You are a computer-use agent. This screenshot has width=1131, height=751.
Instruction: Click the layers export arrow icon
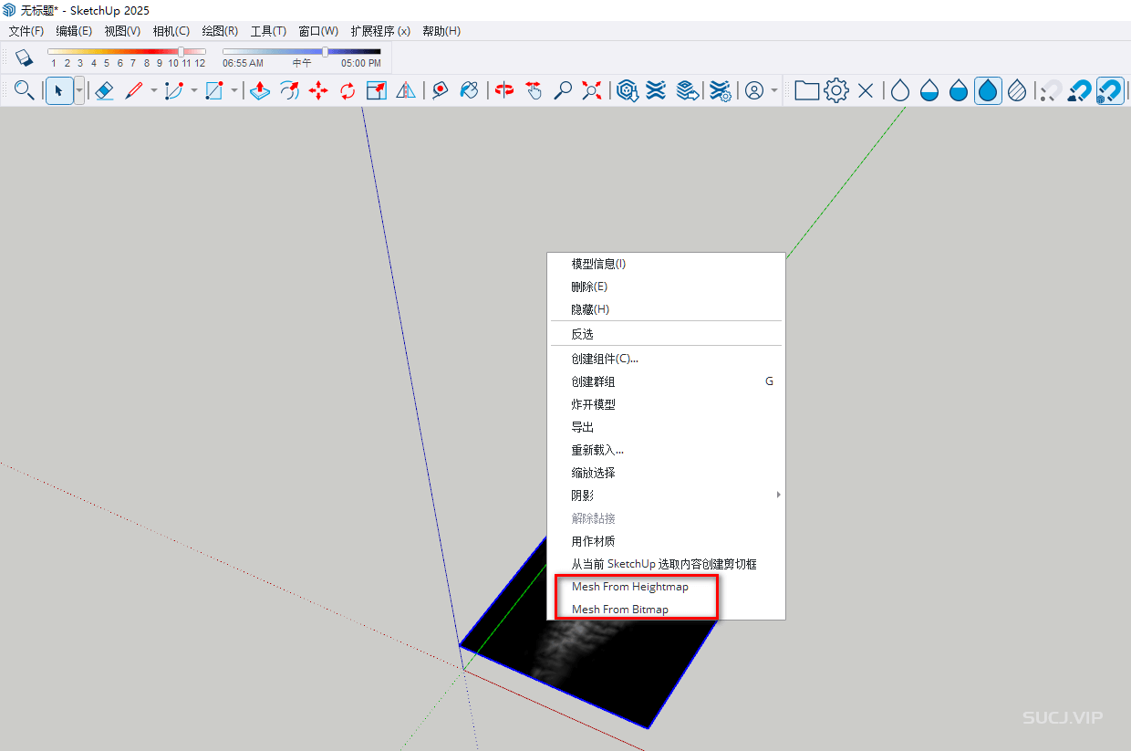point(688,90)
